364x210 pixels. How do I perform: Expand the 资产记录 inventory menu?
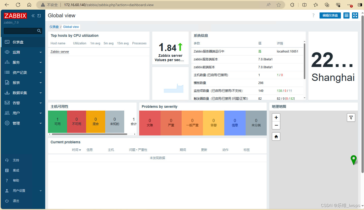[23, 73]
